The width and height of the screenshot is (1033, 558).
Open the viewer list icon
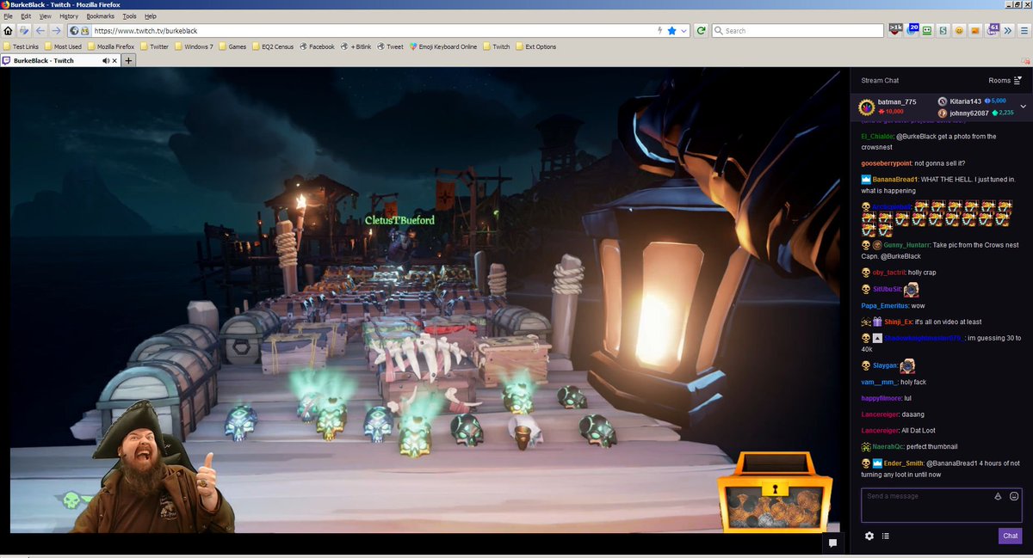click(886, 536)
